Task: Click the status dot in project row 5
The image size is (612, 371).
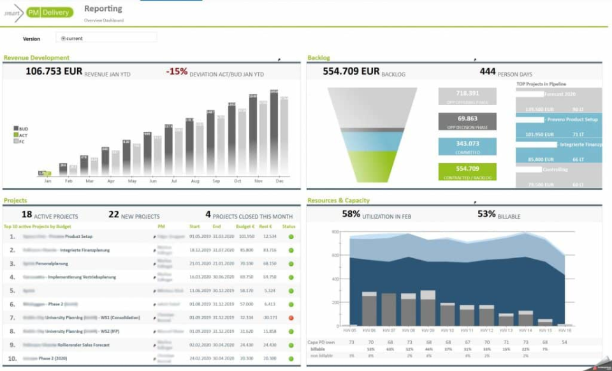Action: pyautogui.click(x=291, y=291)
